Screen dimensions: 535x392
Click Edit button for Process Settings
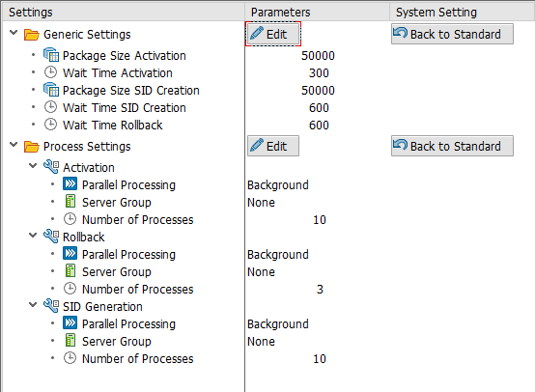click(x=273, y=146)
